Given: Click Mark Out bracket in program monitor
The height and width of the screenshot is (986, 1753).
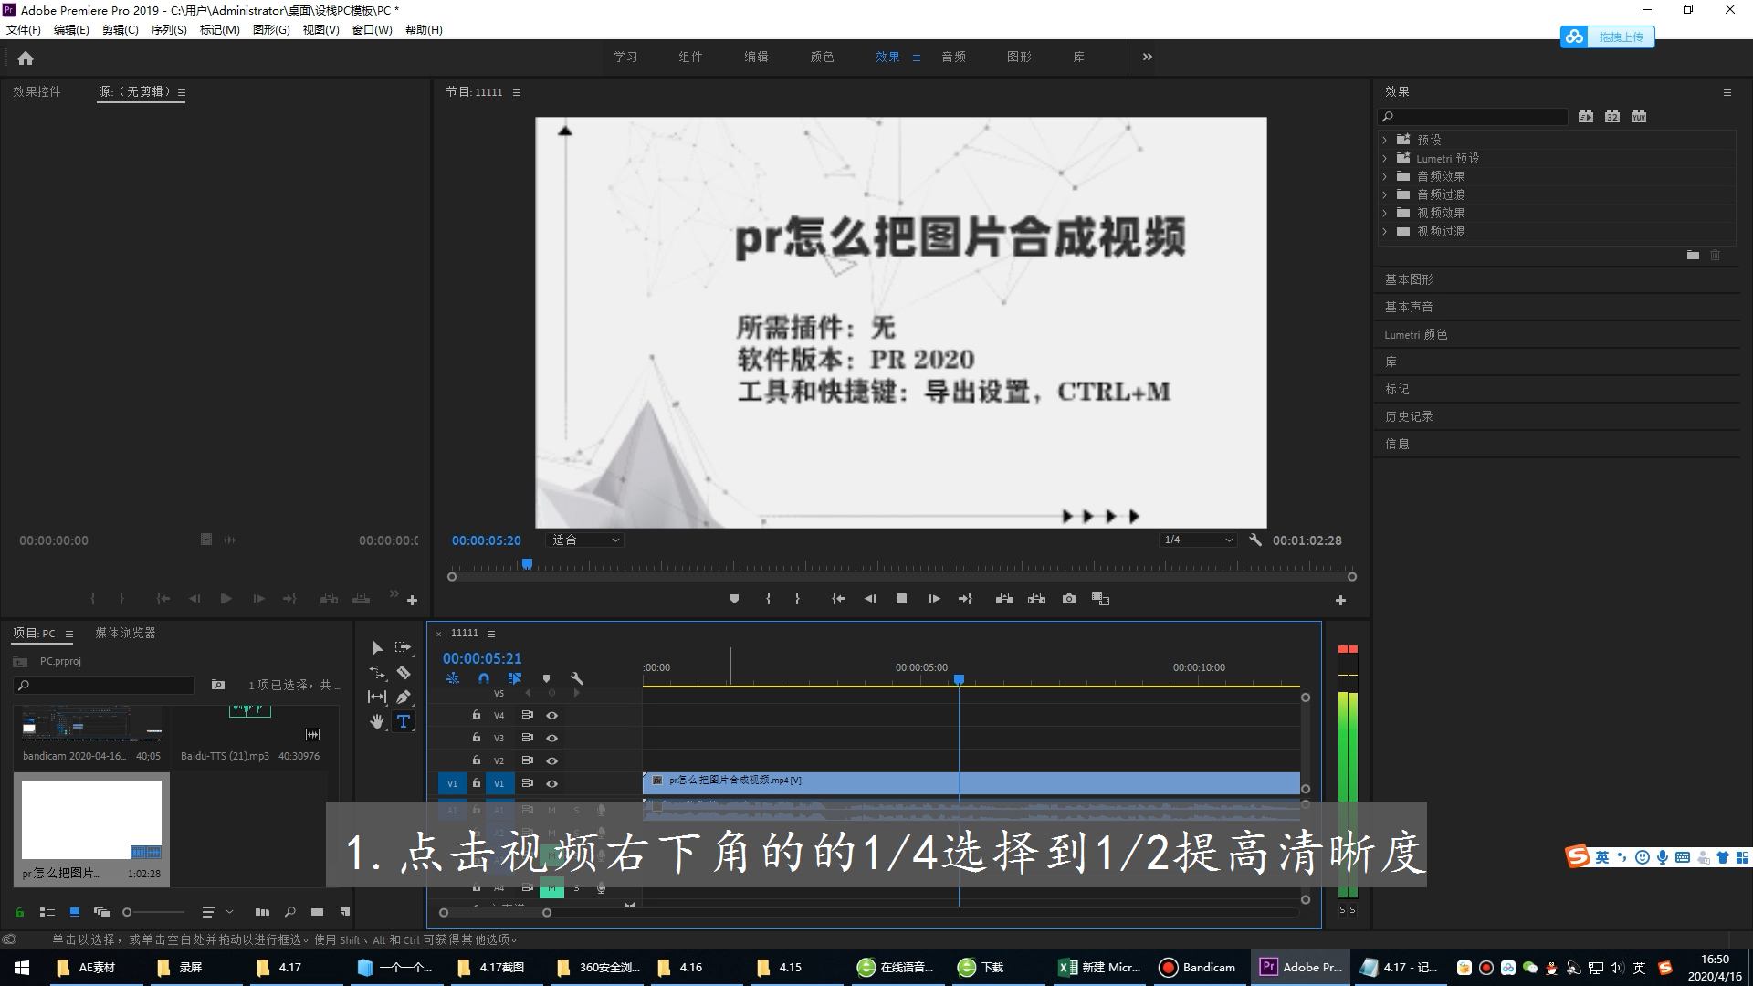Looking at the screenshot, I should [x=797, y=599].
